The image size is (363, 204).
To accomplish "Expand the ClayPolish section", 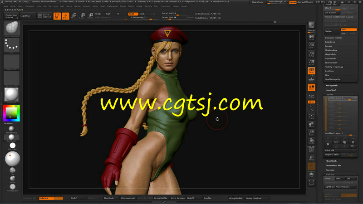I will (x=330, y=54).
